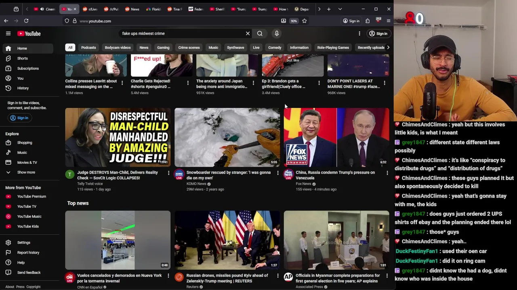Select the Crime scenes chip
Screen dimensions: 517x290
click(189, 48)
